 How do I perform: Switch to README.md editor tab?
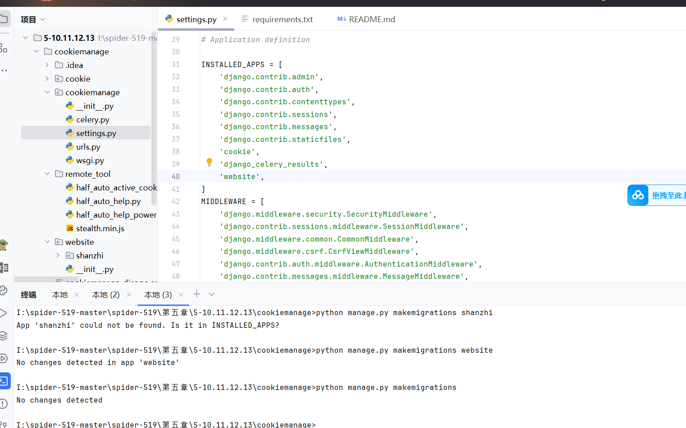pyautogui.click(x=371, y=19)
